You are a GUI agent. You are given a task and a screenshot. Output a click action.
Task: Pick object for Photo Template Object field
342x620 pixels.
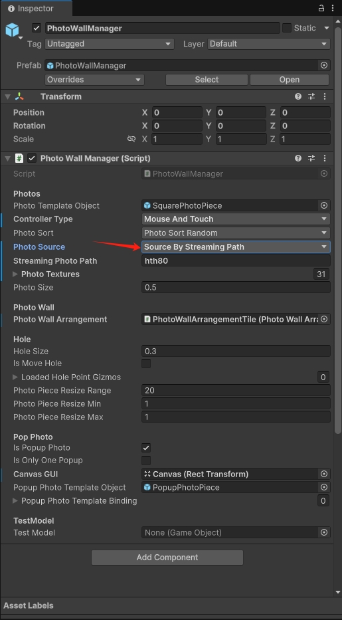click(x=324, y=205)
